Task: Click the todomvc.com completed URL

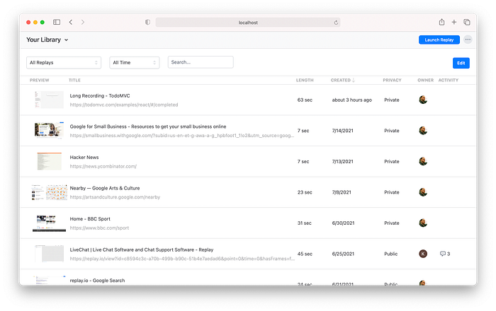Action: click(x=124, y=105)
